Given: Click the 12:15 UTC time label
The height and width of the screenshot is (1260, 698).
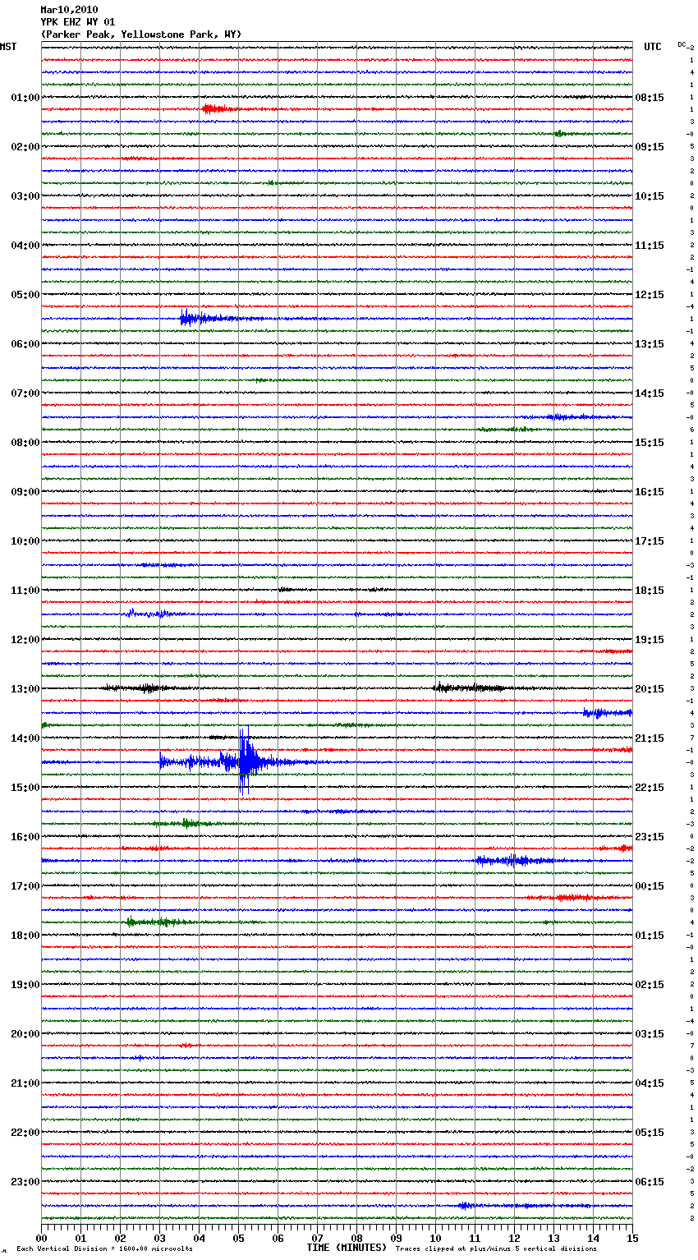Looking at the screenshot, I should tap(650, 295).
